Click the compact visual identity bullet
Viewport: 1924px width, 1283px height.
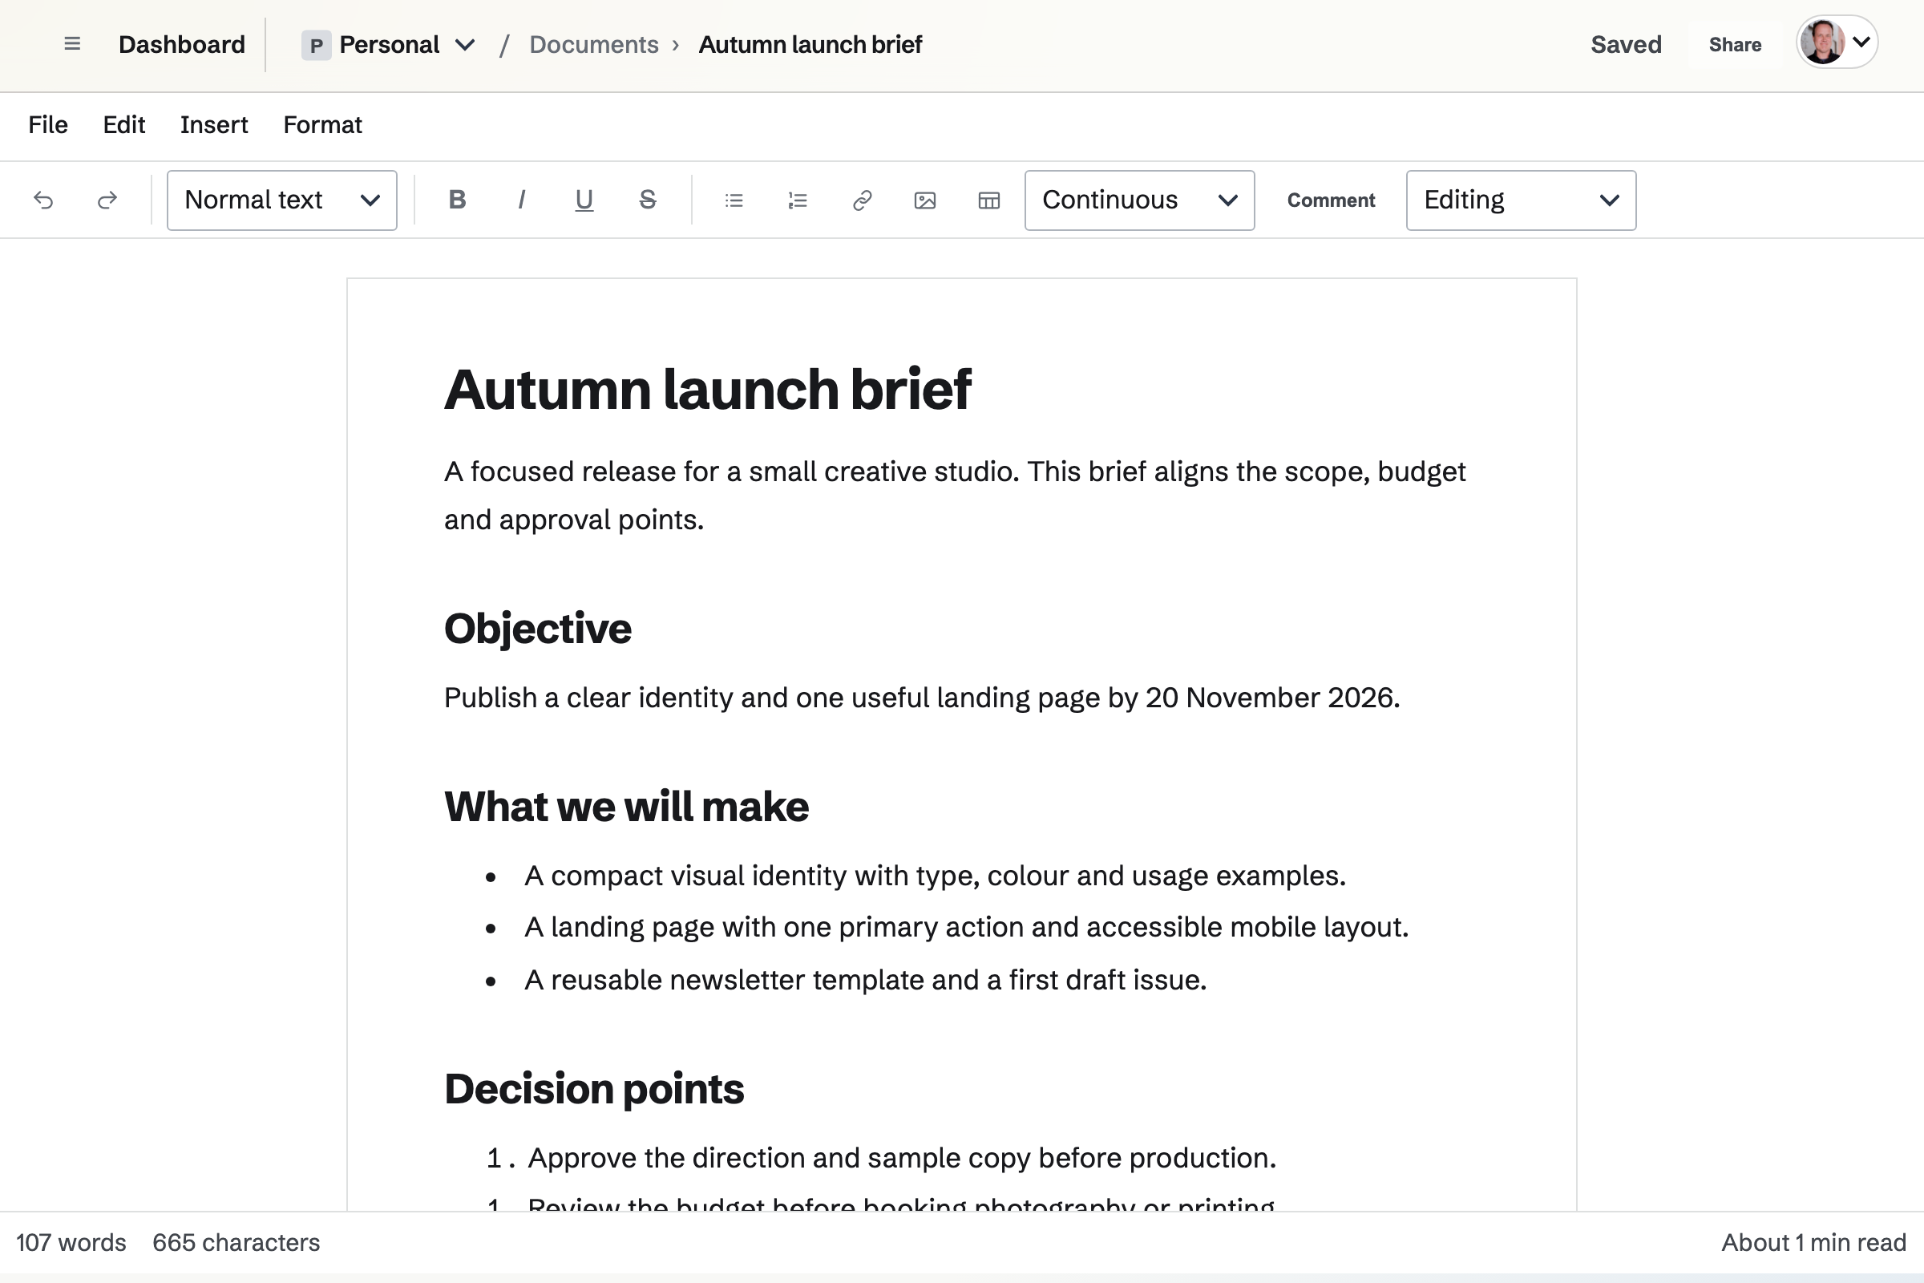(x=935, y=876)
